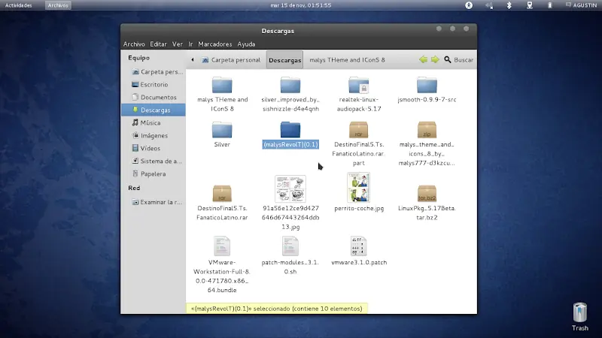The width and height of the screenshot is (602, 338).
Task: Open the Ayuda menu
Action: tap(246, 44)
